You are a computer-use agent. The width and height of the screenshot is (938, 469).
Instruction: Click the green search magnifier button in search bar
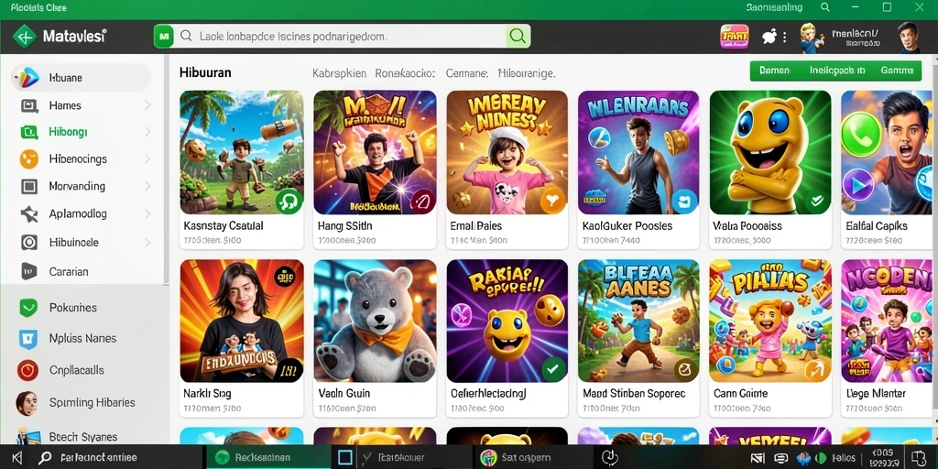[518, 37]
